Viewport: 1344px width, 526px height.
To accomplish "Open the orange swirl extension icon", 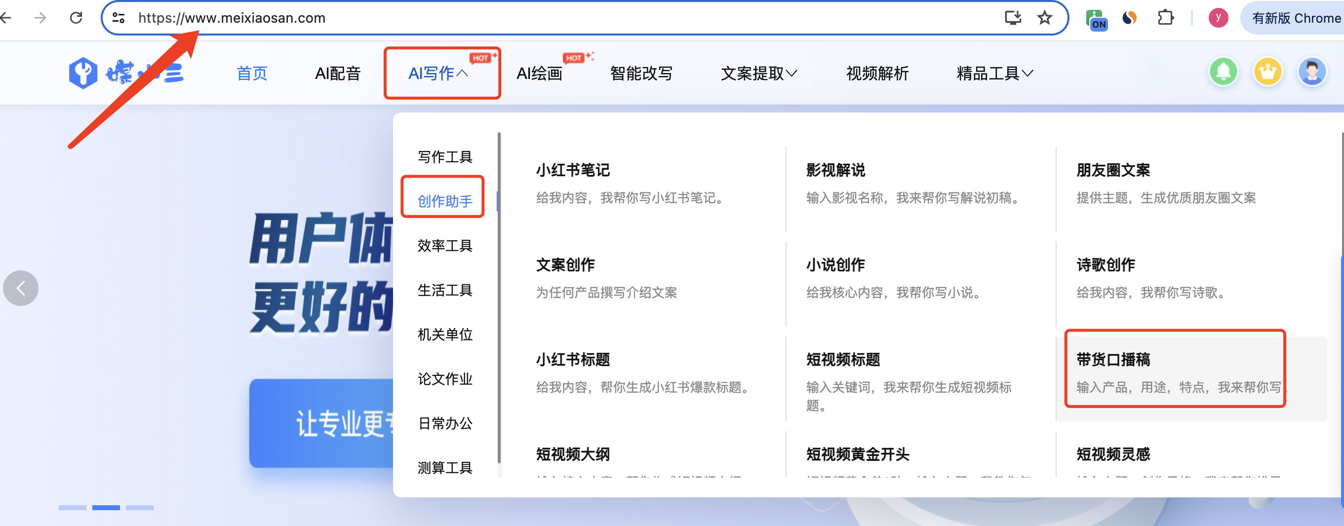I will click(x=1130, y=18).
